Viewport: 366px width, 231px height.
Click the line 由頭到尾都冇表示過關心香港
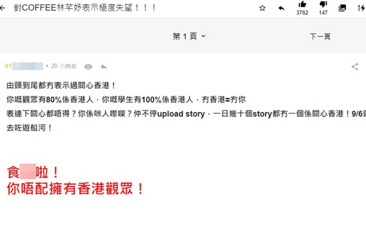click(x=61, y=85)
